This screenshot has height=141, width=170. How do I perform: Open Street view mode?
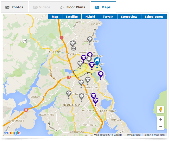click(129, 17)
